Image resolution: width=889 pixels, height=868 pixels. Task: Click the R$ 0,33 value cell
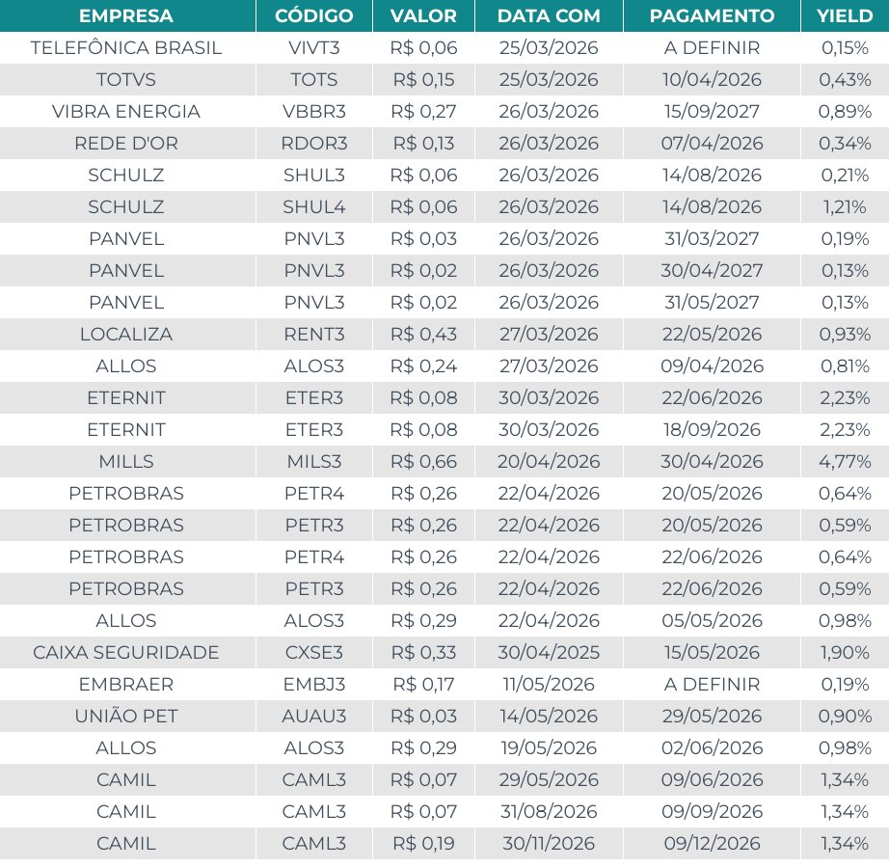(x=423, y=652)
